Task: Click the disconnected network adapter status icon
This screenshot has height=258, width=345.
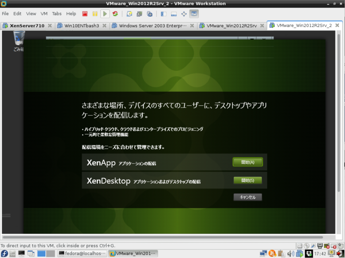Action: click(327, 246)
